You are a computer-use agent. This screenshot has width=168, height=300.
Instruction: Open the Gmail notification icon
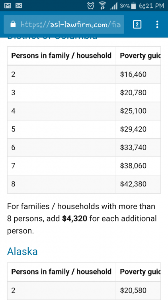[8, 6]
